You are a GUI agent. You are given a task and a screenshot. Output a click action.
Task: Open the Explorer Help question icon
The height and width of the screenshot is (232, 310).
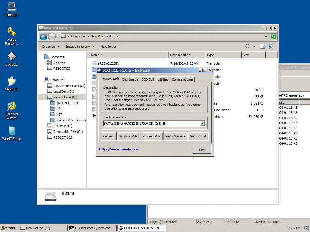(x=271, y=47)
